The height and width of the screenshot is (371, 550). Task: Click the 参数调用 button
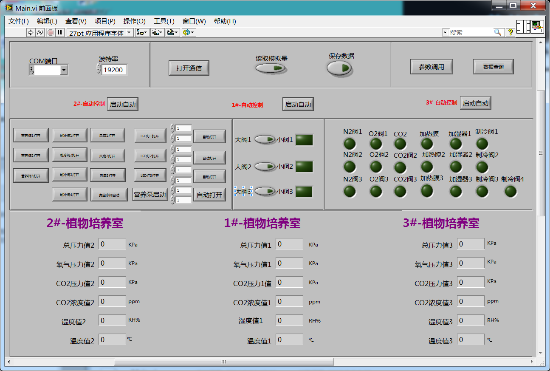click(432, 67)
